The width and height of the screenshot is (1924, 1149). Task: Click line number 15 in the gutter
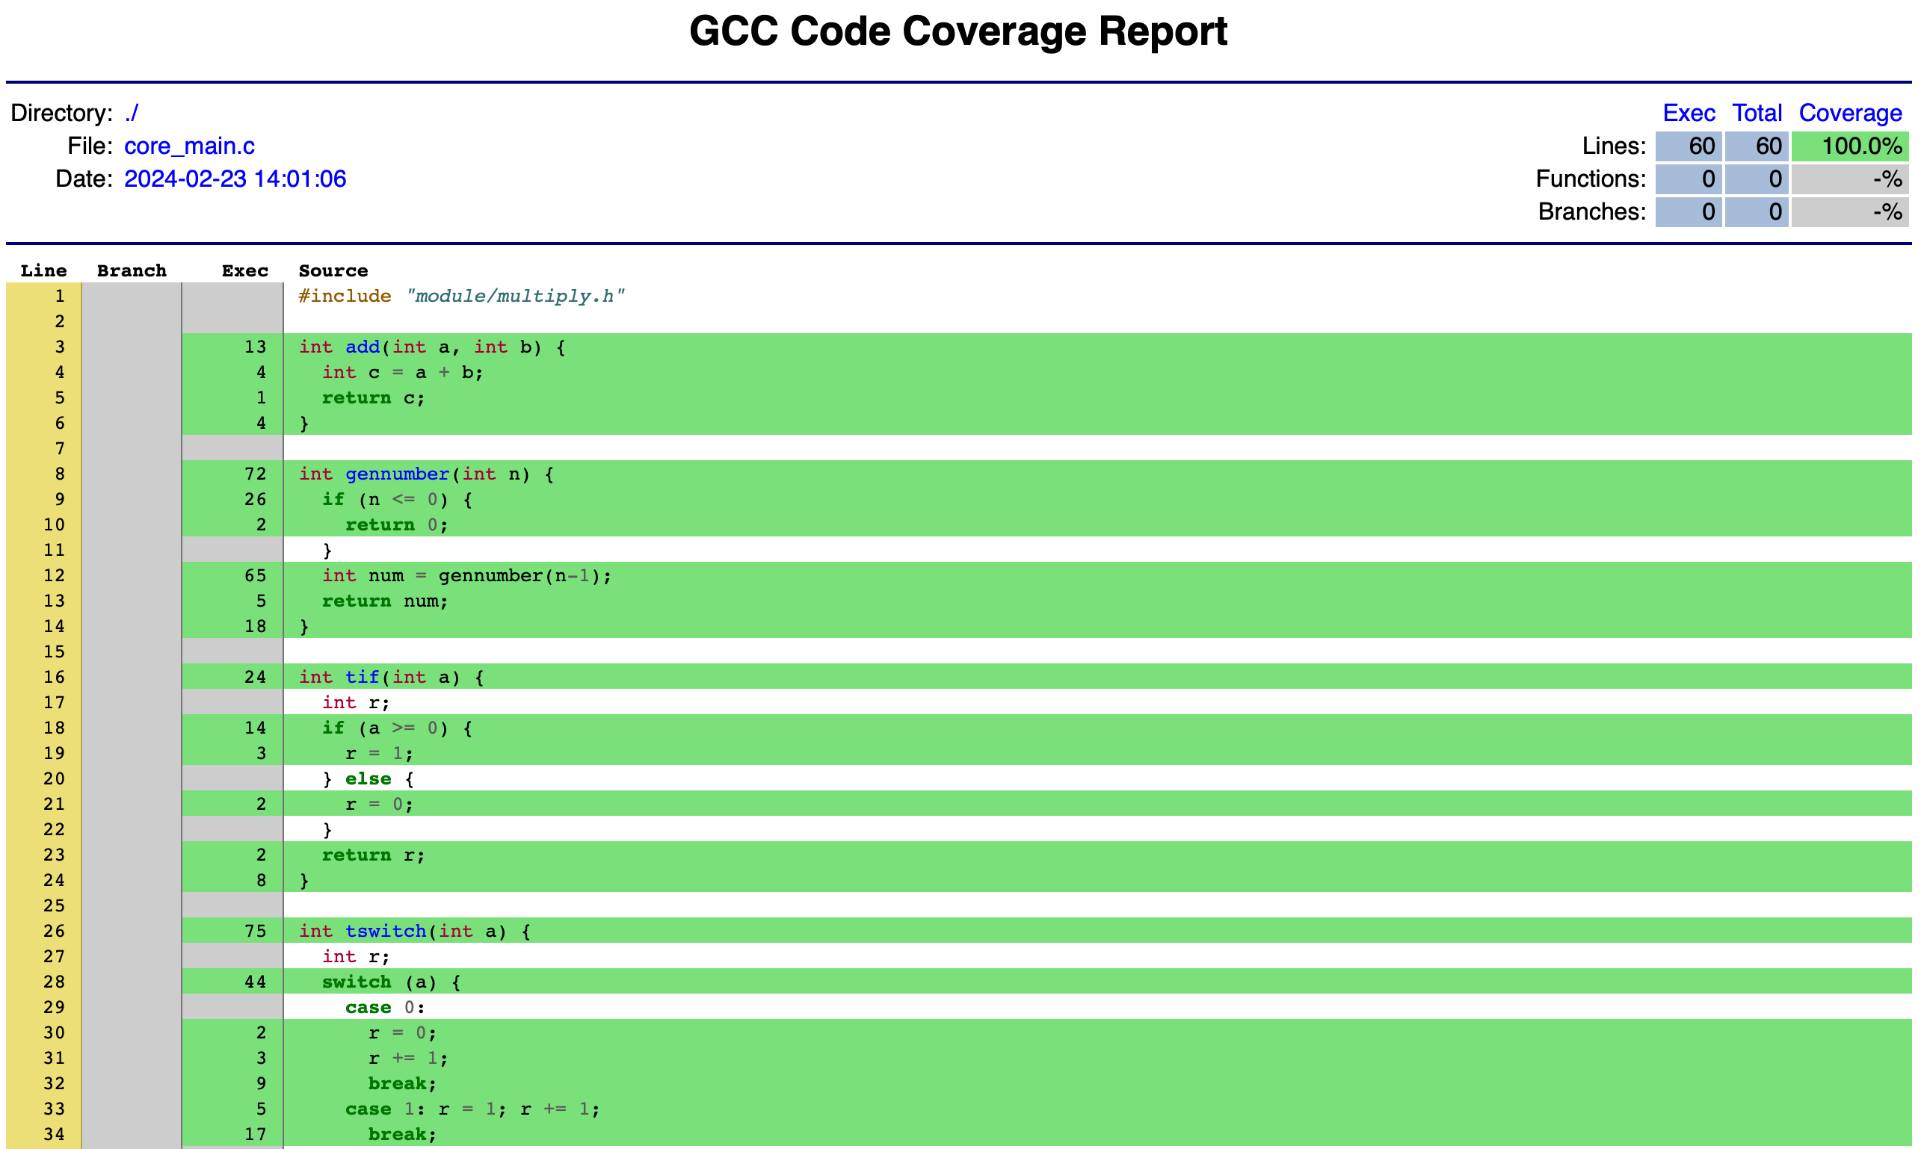[x=55, y=652]
